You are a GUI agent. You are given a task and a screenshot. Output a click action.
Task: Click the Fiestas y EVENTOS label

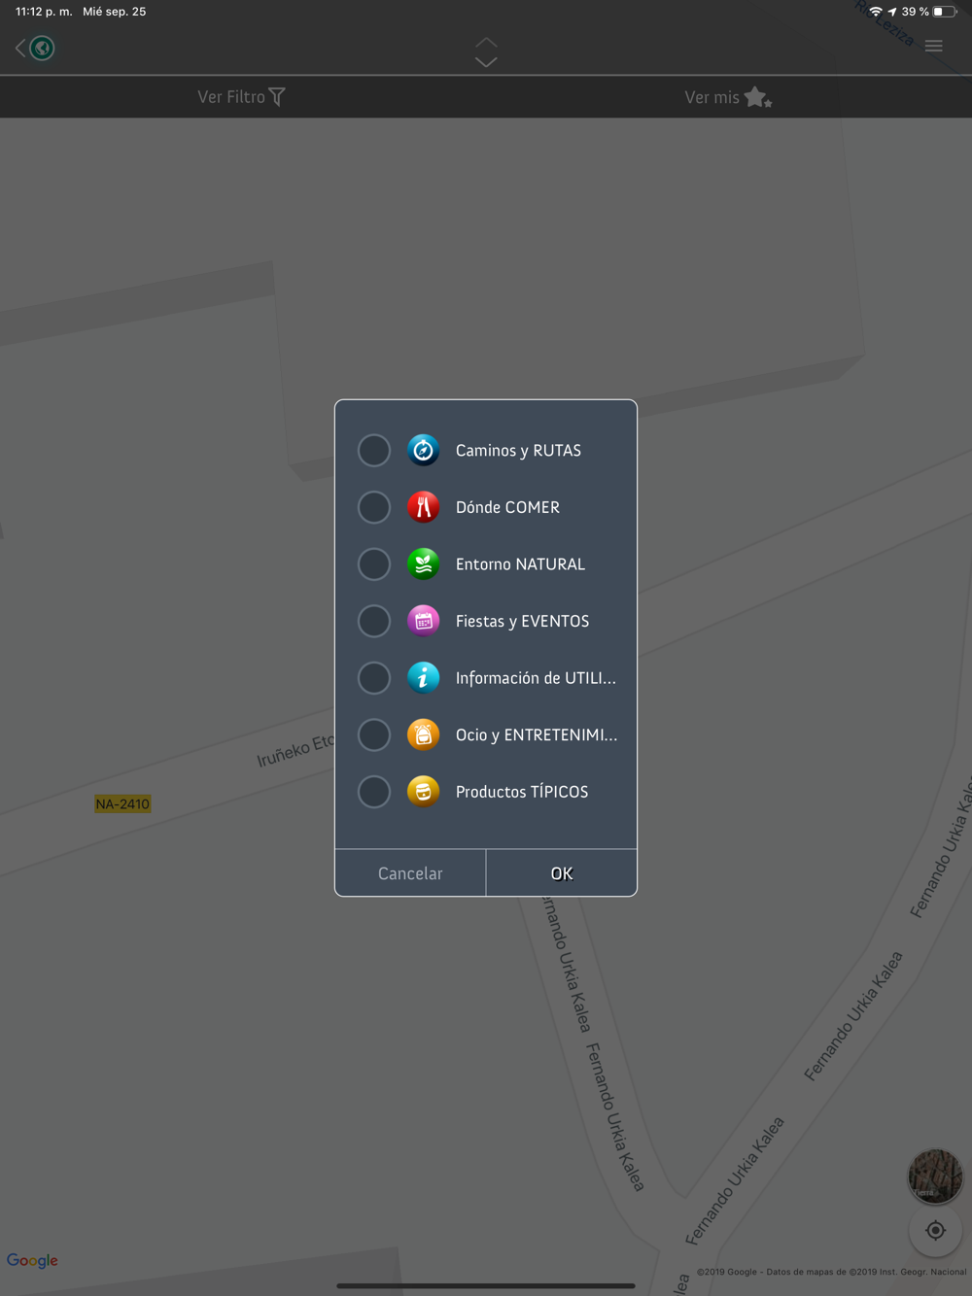(522, 621)
